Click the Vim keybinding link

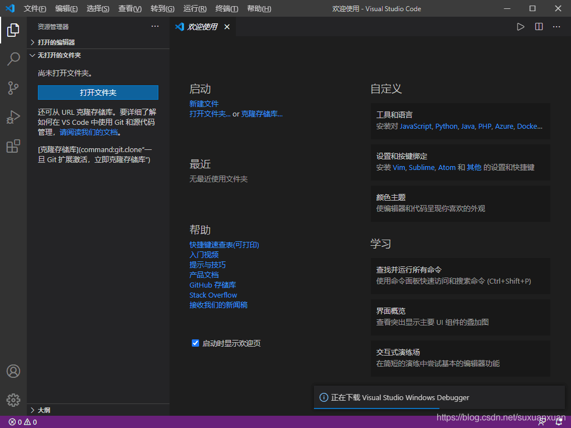coord(399,167)
